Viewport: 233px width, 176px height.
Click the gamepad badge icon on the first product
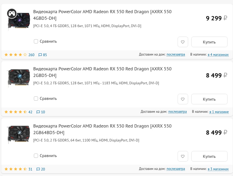[12, 14]
